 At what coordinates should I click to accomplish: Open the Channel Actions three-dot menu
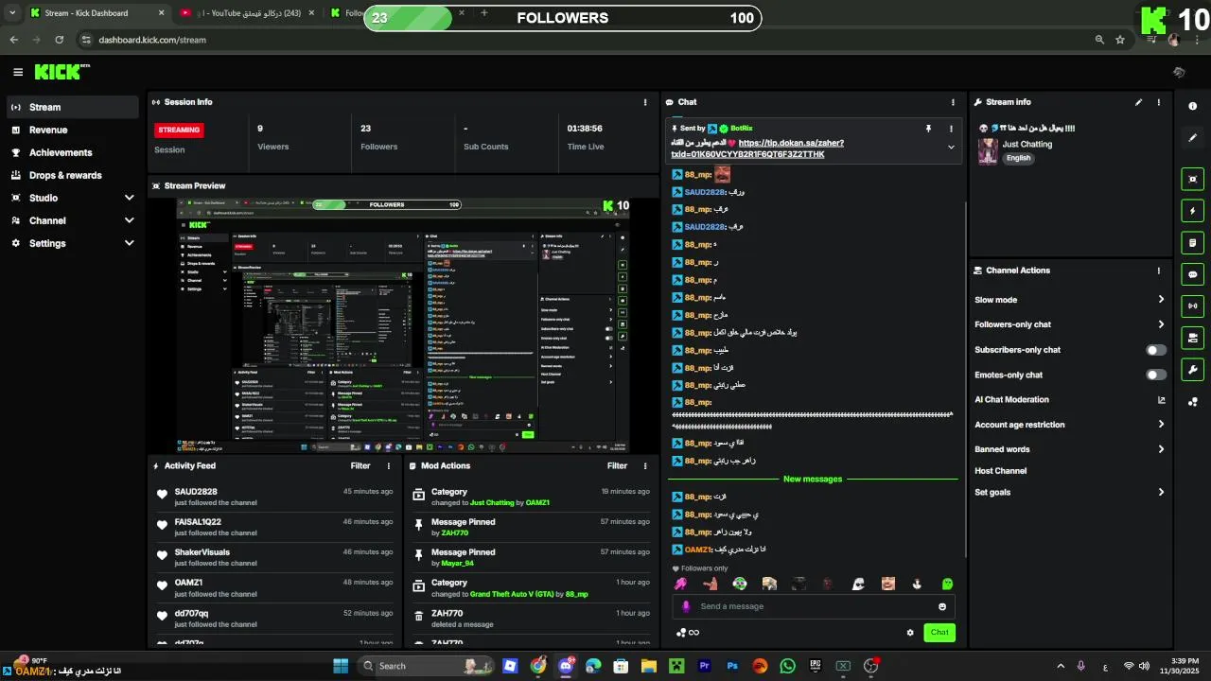point(1159,271)
